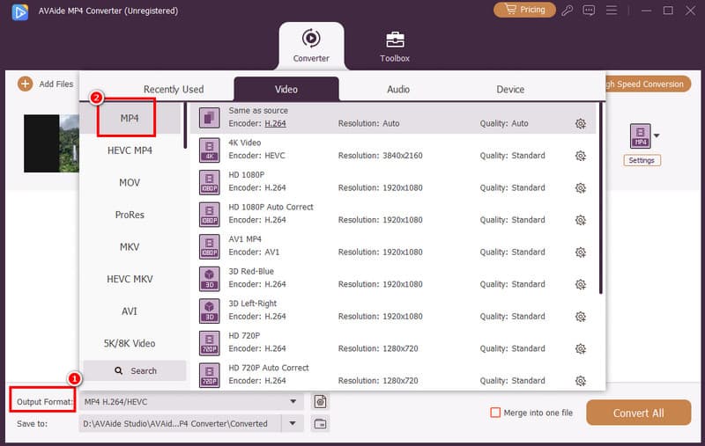Click the Add Files plus icon
Image resolution: width=705 pixels, height=446 pixels.
[x=25, y=84]
